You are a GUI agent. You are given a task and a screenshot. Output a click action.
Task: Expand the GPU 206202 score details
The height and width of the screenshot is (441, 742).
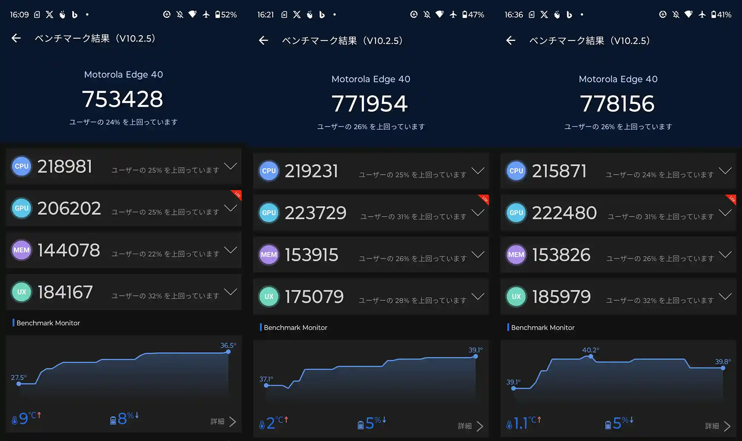tap(230, 208)
